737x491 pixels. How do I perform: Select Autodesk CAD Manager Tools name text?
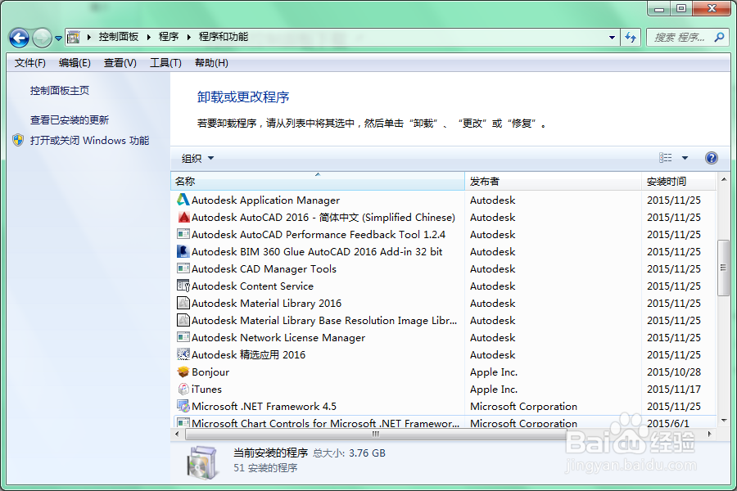click(264, 268)
